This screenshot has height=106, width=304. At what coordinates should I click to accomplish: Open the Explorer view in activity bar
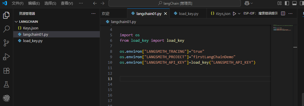tap(6, 16)
